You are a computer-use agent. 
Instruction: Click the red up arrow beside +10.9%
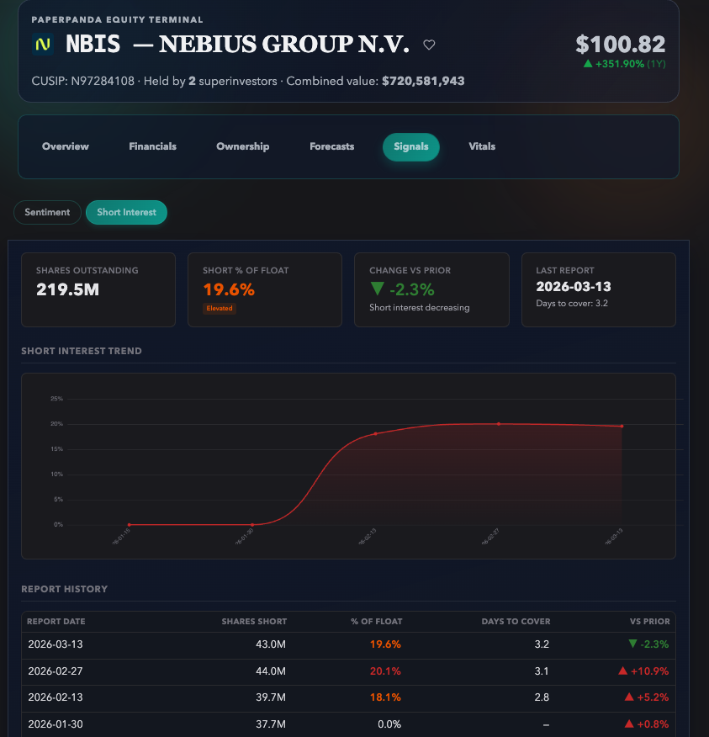[x=623, y=671]
